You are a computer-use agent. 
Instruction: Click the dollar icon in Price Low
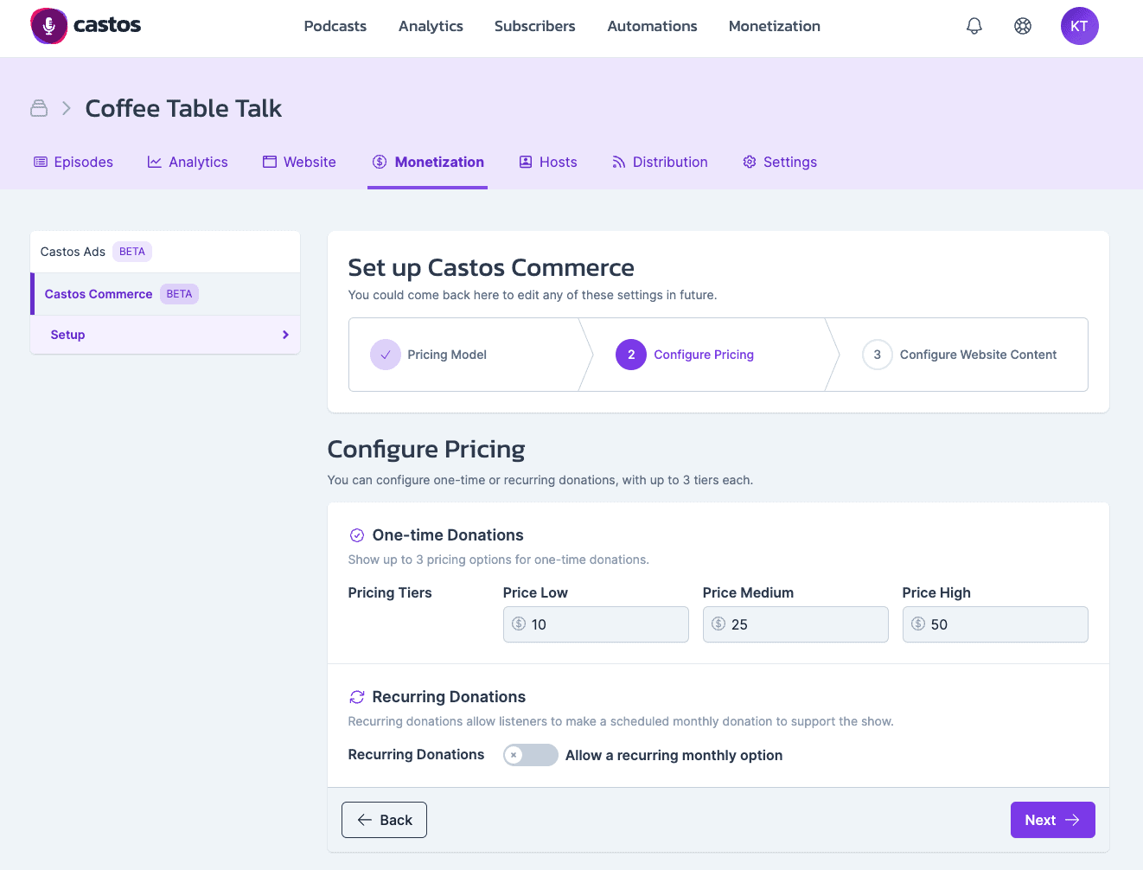pyautogui.click(x=519, y=624)
